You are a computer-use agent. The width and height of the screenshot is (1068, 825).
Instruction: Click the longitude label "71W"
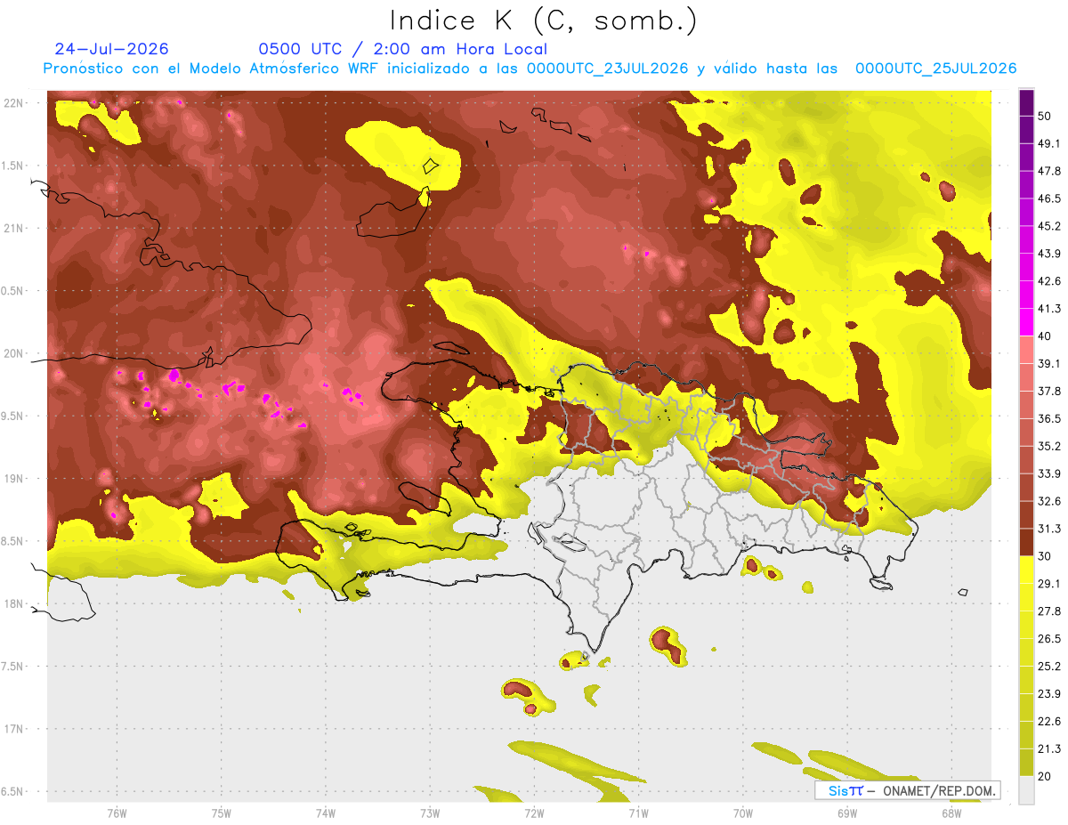point(638,813)
